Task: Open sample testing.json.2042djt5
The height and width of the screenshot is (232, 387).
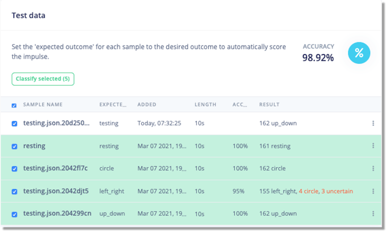Action: tap(56, 191)
